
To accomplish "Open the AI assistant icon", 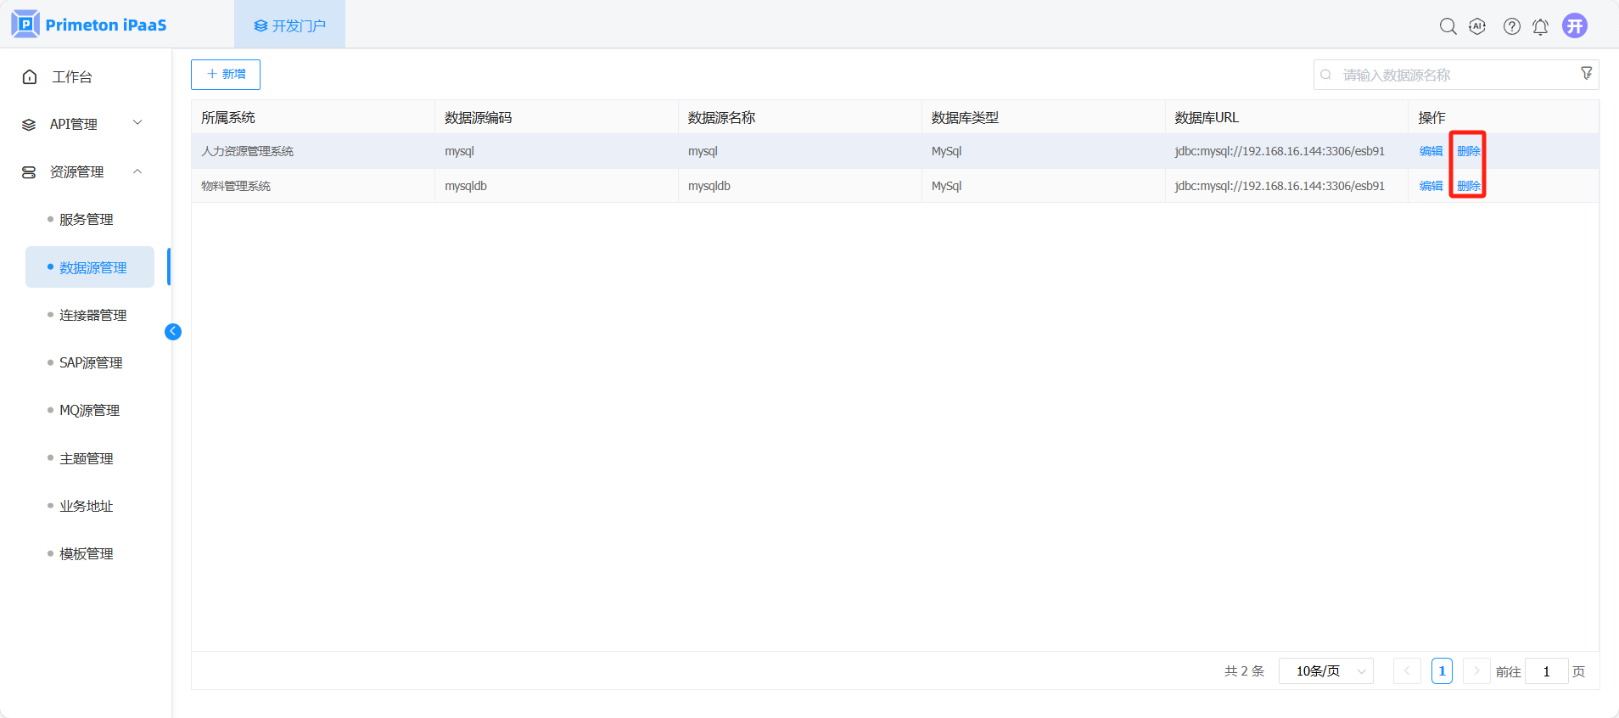I will [x=1477, y=26].
